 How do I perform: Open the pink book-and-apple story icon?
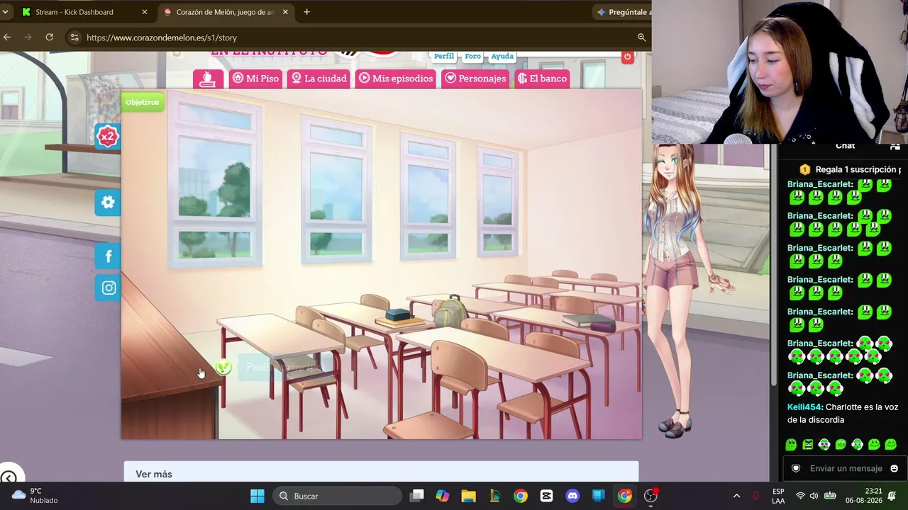coord(208,79)
